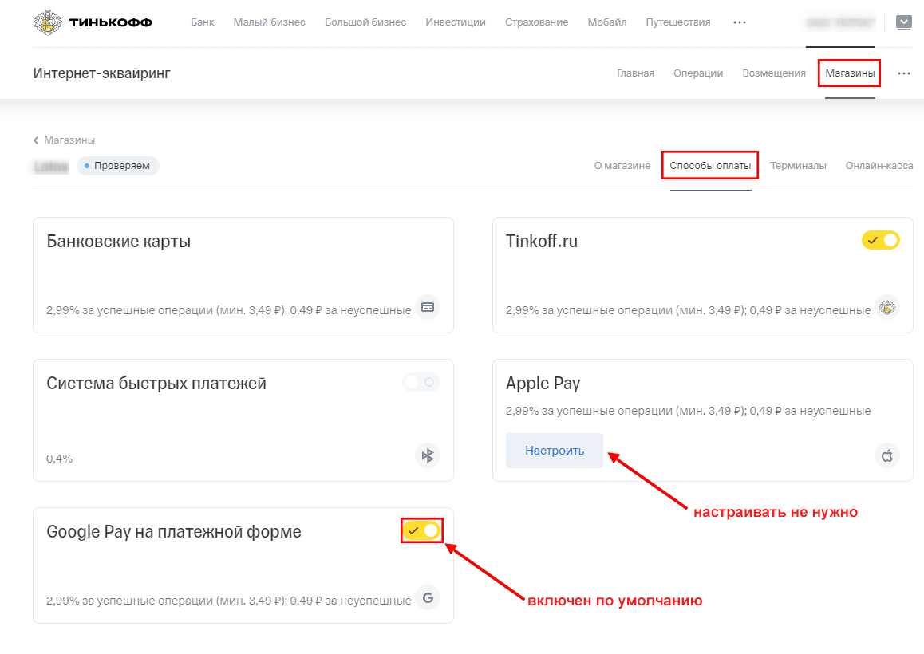924x654 pixels.
Task: Open the account dropdown arrow icon
Action: [x=904, y=22]
